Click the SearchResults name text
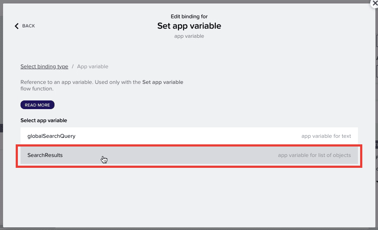378x230 pixels. [x=45, y=155]
